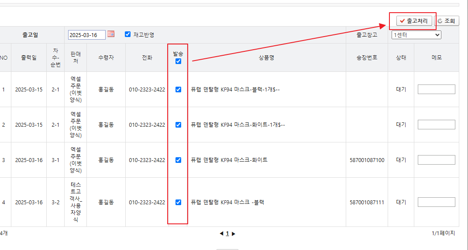Go to the next page with the right arrow
This screenshot has height=250, width=468.
pos(234,233)
